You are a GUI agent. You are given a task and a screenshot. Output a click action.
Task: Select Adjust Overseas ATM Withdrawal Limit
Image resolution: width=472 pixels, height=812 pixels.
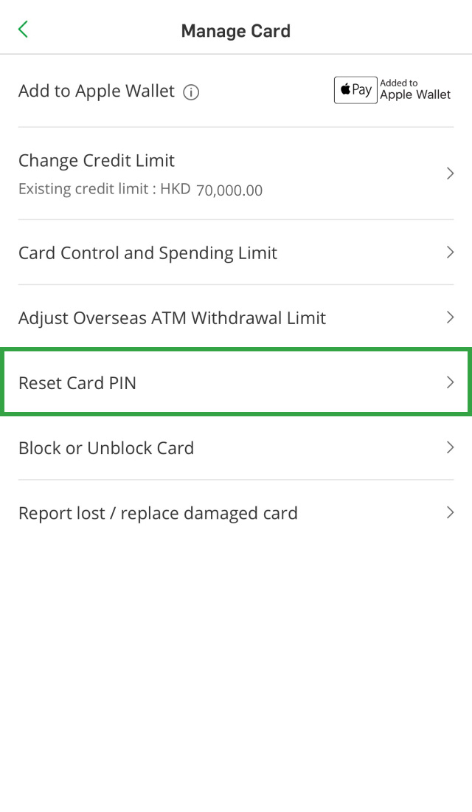pyautogui.click(x=172, y=318)
